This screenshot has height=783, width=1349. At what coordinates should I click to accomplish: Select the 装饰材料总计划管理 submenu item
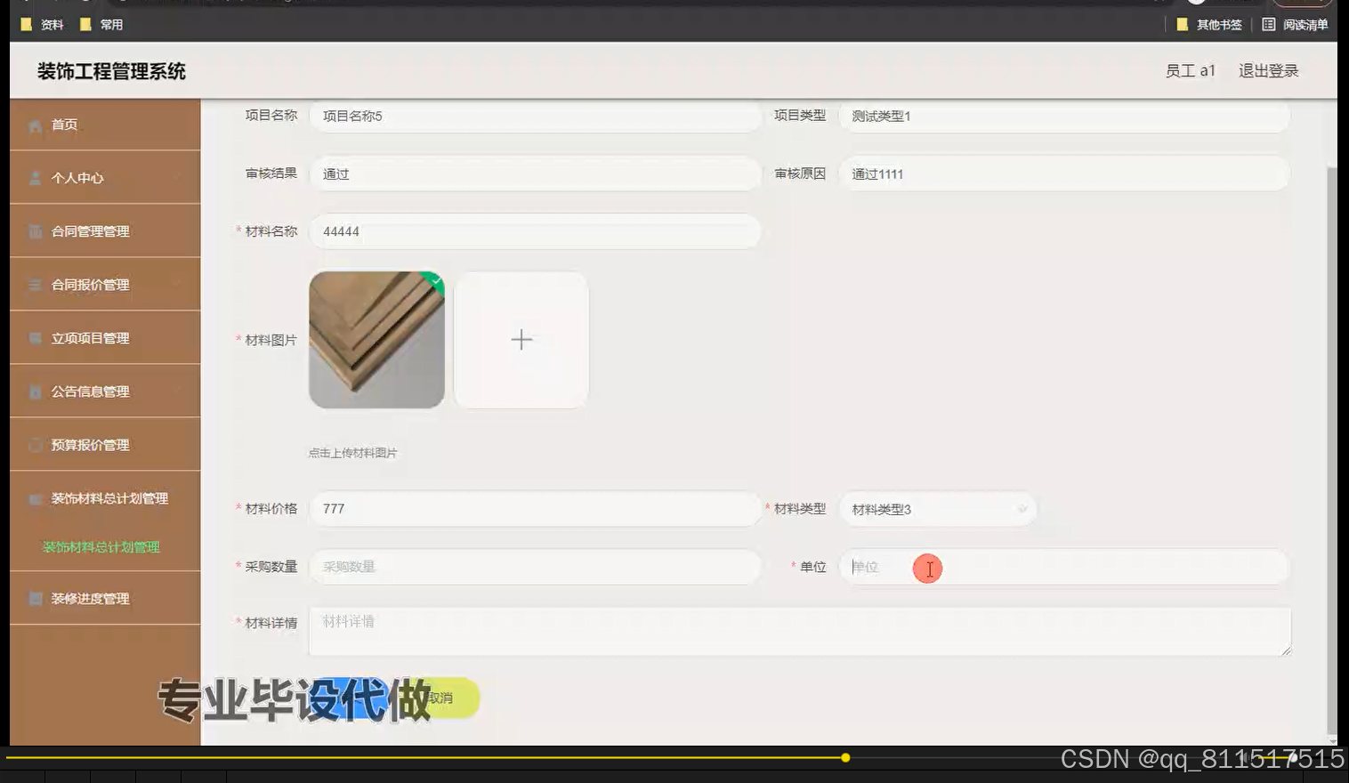[x=101, y=546]
